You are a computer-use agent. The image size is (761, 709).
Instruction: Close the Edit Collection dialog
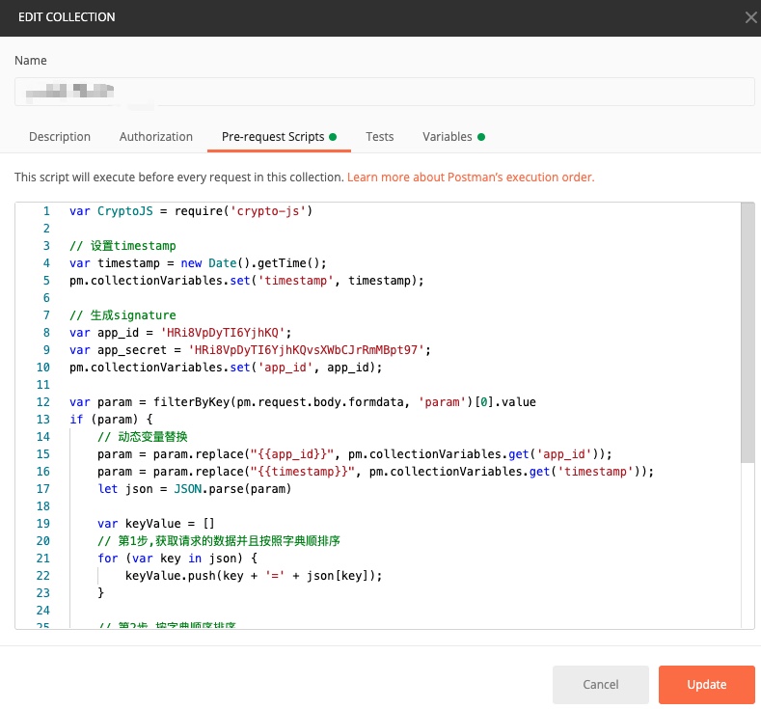tap(750, 18)
